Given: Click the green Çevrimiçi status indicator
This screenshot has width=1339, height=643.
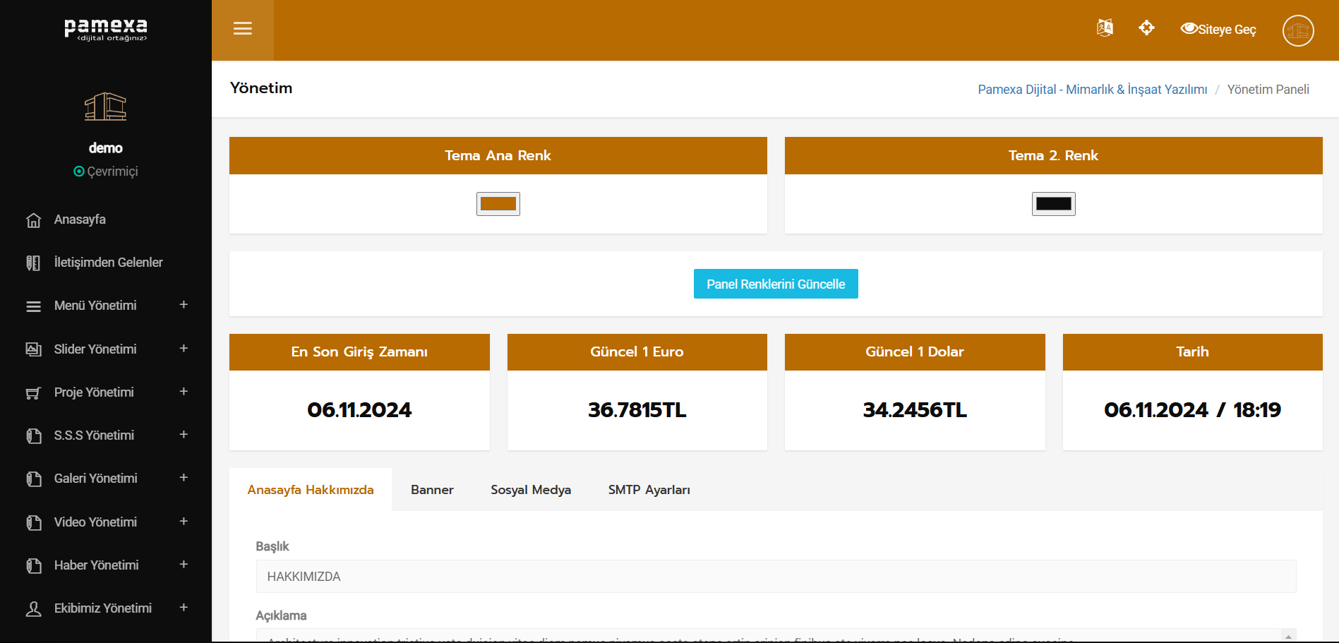Looking at the screenshot, I should coord(79,172).
